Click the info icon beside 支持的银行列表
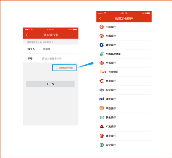172x158 pixels. [x=57, y=68]
